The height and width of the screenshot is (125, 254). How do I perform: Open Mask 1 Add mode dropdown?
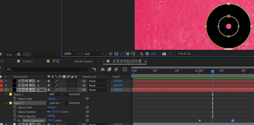(55, 94)
